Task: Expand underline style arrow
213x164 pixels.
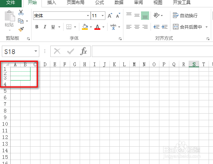Action: pyautogui.click(x=59, y=27)
